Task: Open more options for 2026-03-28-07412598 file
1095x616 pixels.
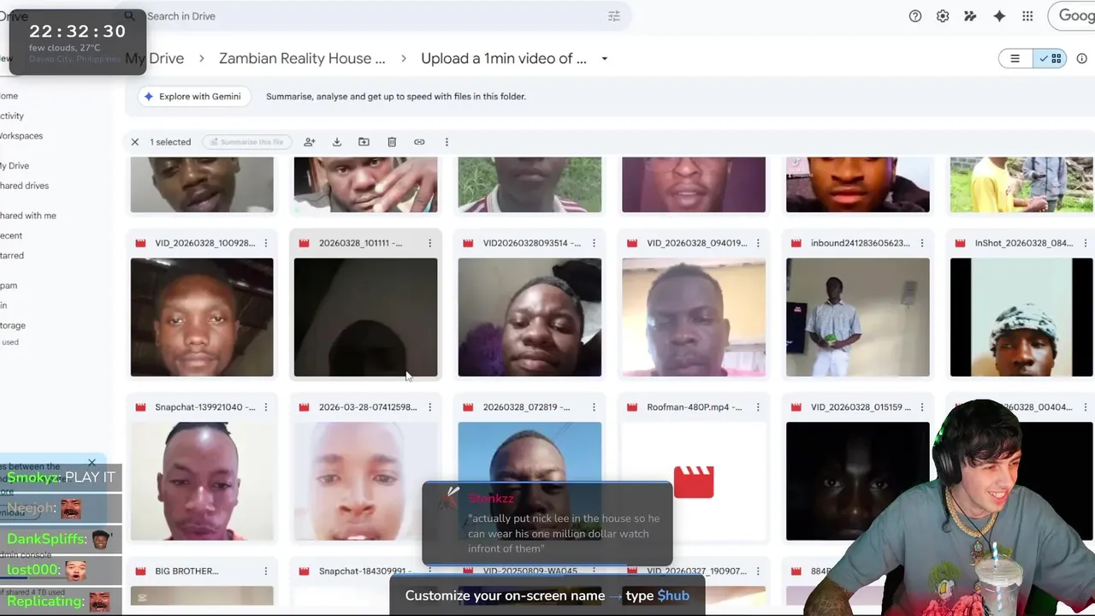Action: 429,407
